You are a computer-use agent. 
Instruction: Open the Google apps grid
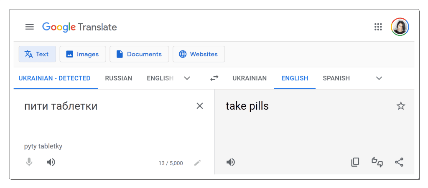click(378, 27)
